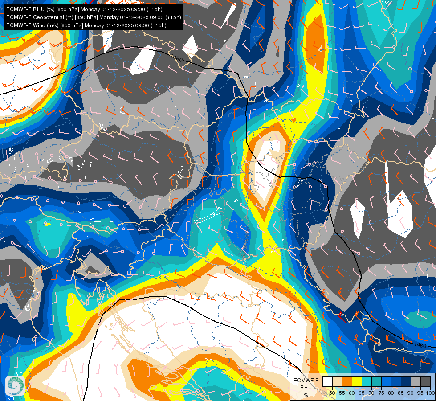Click the swirl logo icon in the bottom-left corner
Viewport: 436px width, 401px height.
[x=15, y=386]
